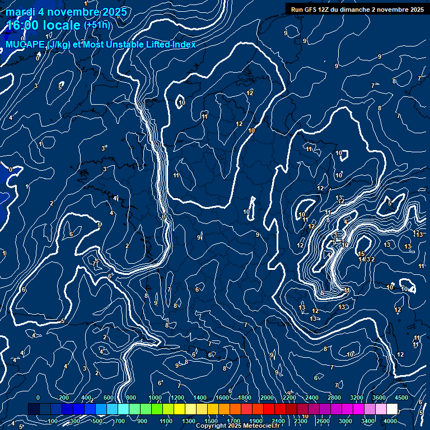Click the legend label '100'
The image size is (430, 430).
tap(53, 421)
